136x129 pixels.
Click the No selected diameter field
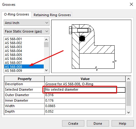(85, 90)
